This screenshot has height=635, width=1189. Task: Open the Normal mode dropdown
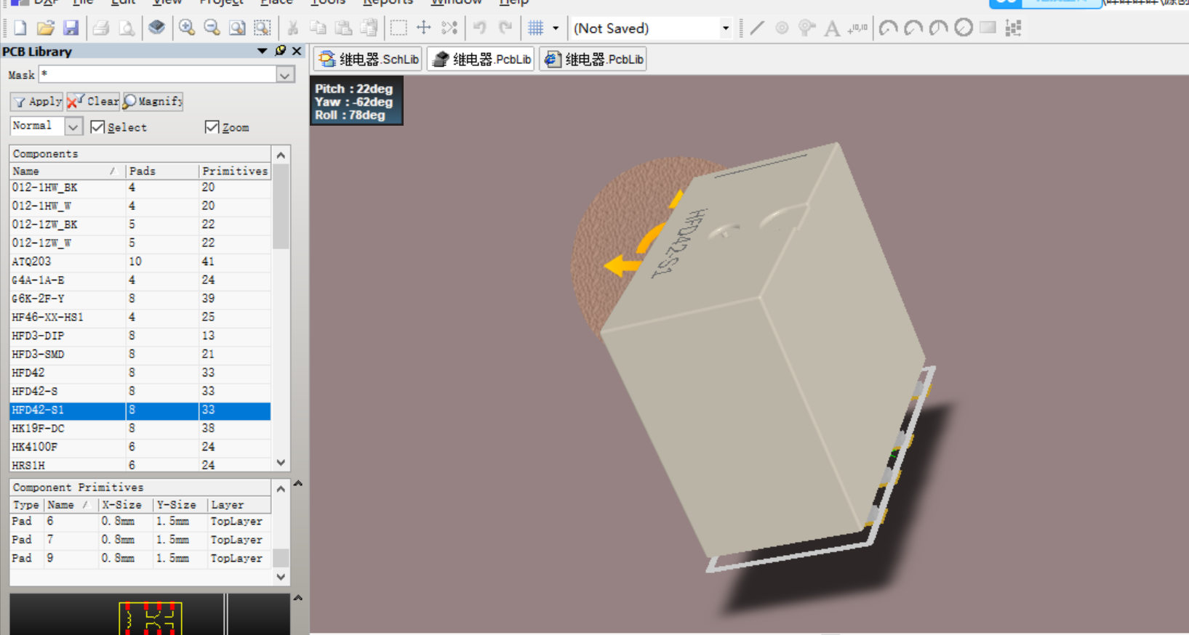point(73,126)
